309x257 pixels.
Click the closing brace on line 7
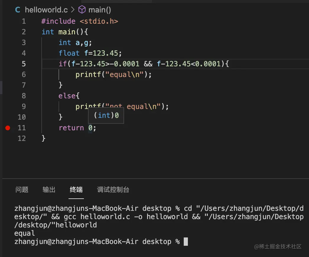pyautogui.click(x=61, y=85)
